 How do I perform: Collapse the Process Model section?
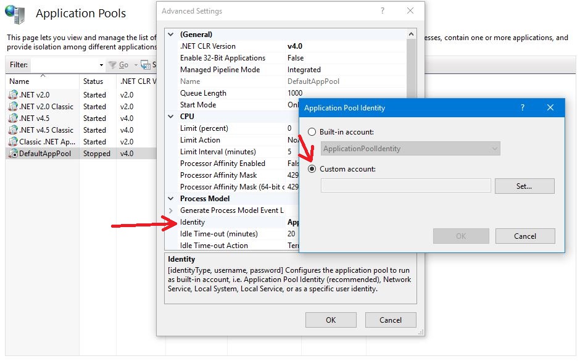point(171,199)
